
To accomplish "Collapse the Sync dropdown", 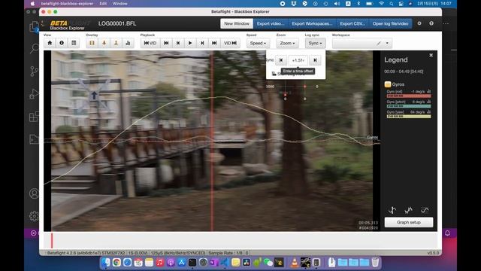I will tap(315, 43).
